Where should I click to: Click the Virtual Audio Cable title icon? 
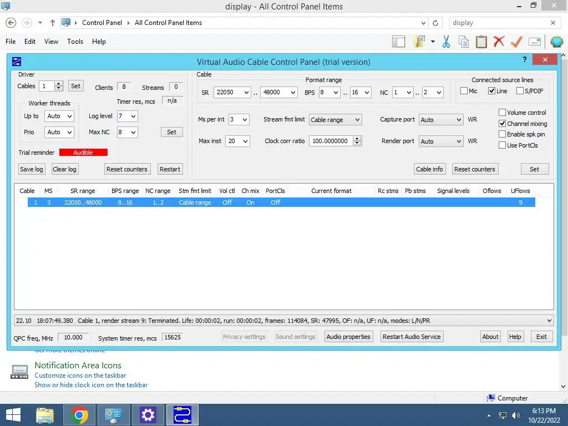click(17, 62)
